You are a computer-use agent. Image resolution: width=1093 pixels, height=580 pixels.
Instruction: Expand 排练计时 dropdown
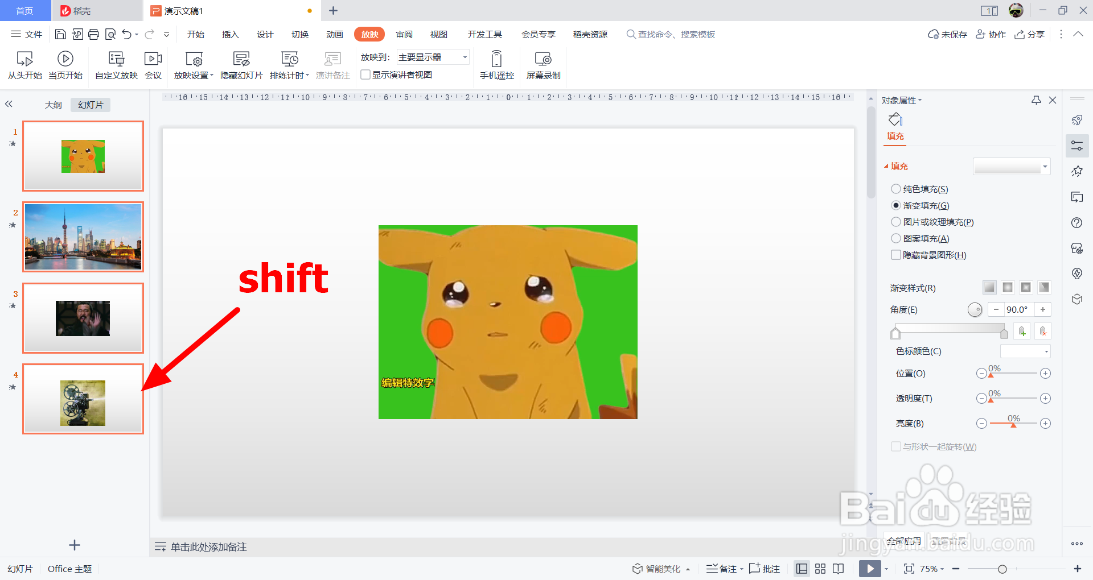(x=307, y=75)
